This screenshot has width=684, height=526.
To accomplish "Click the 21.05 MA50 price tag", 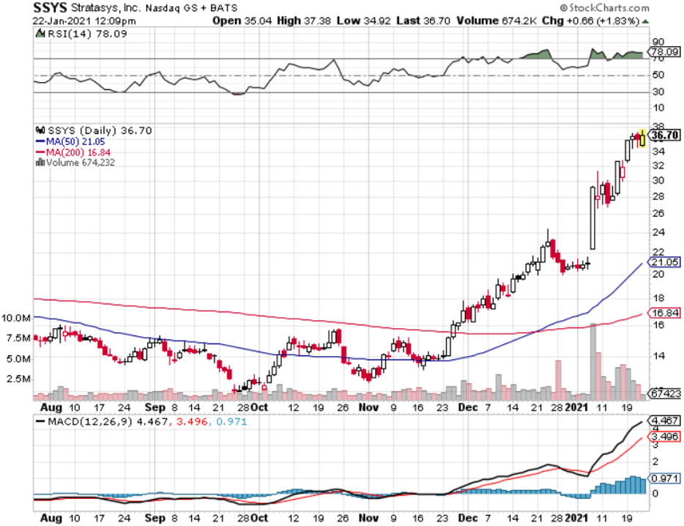I will [664, 262].
